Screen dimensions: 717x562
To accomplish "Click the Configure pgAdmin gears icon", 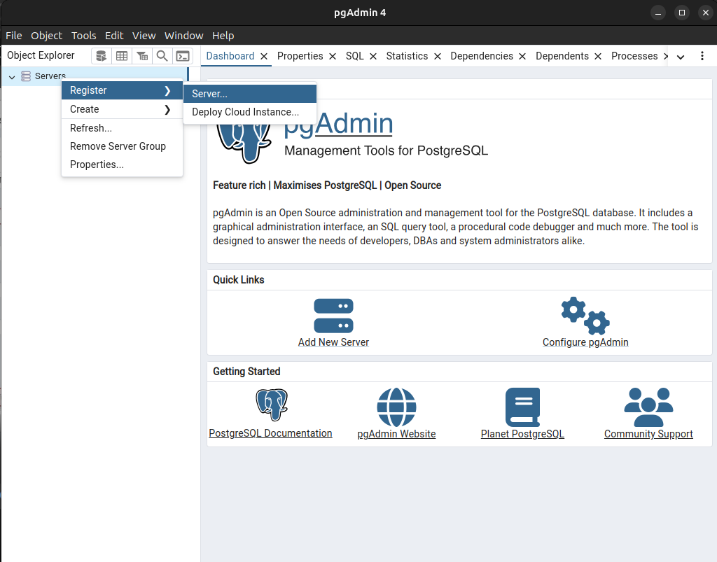I will click(x=585, y=316).
